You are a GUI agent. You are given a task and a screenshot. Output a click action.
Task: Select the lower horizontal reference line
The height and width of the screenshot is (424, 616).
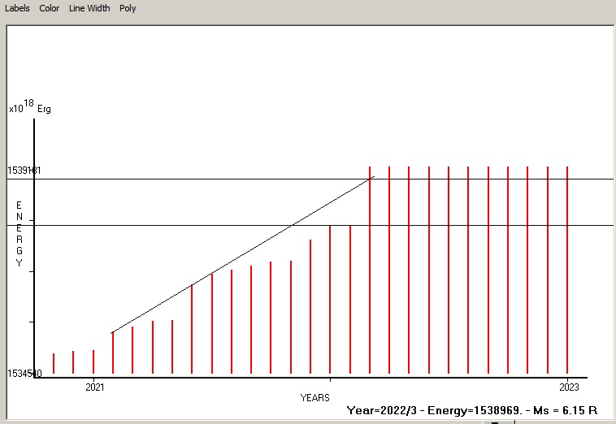tap(488, 225)
